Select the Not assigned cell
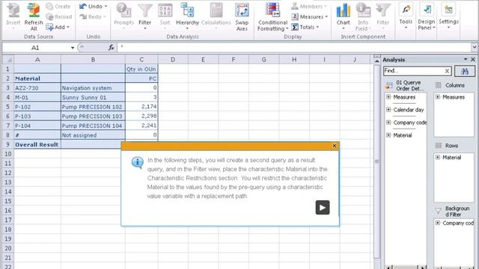The image size is (479, 269). coord(93,135)
